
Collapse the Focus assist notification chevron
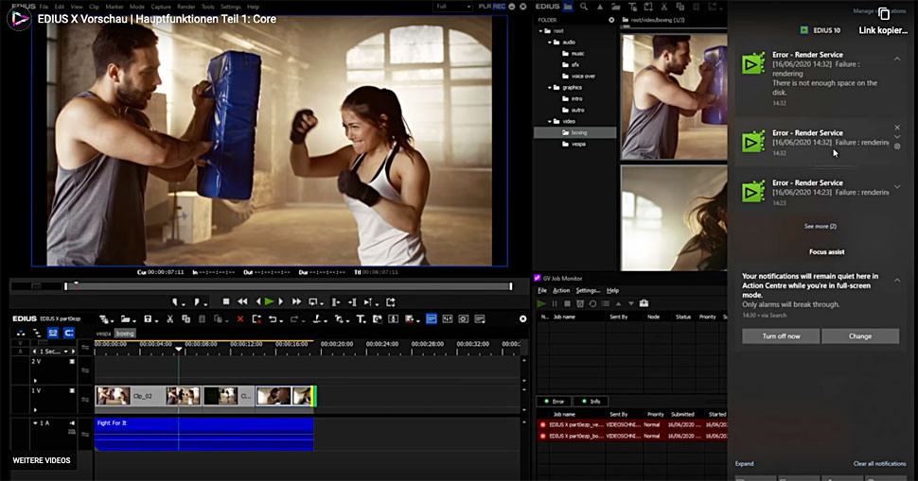coord(897,281)
